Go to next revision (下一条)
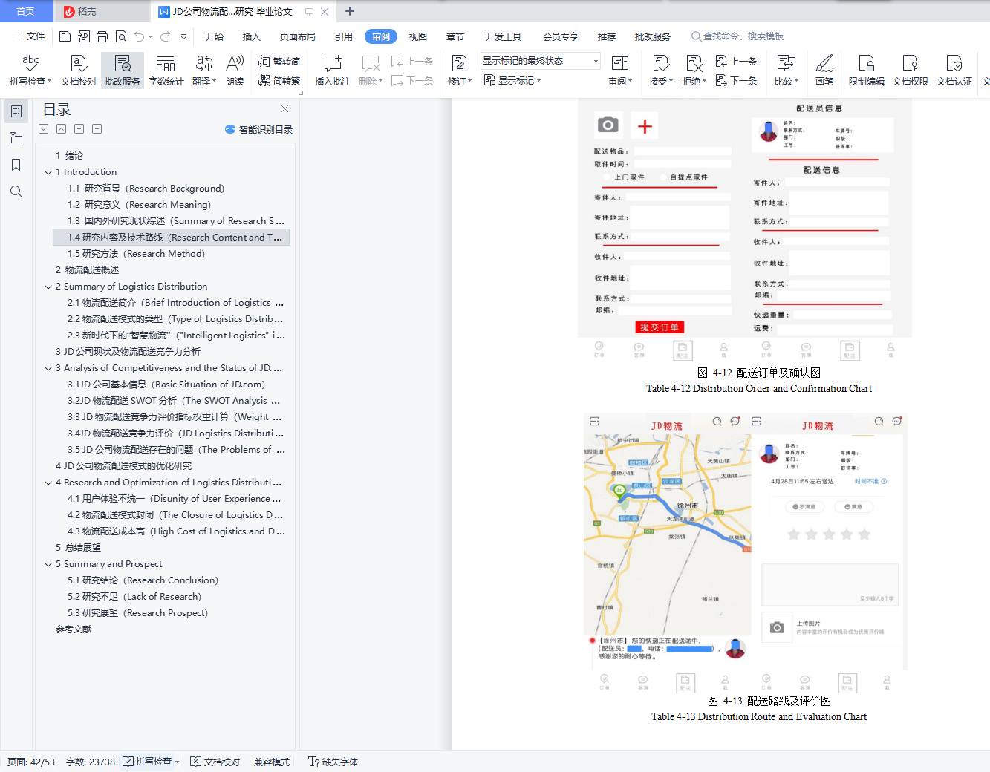This screenshot has height=772, width=990. click(x=736, y=80)
